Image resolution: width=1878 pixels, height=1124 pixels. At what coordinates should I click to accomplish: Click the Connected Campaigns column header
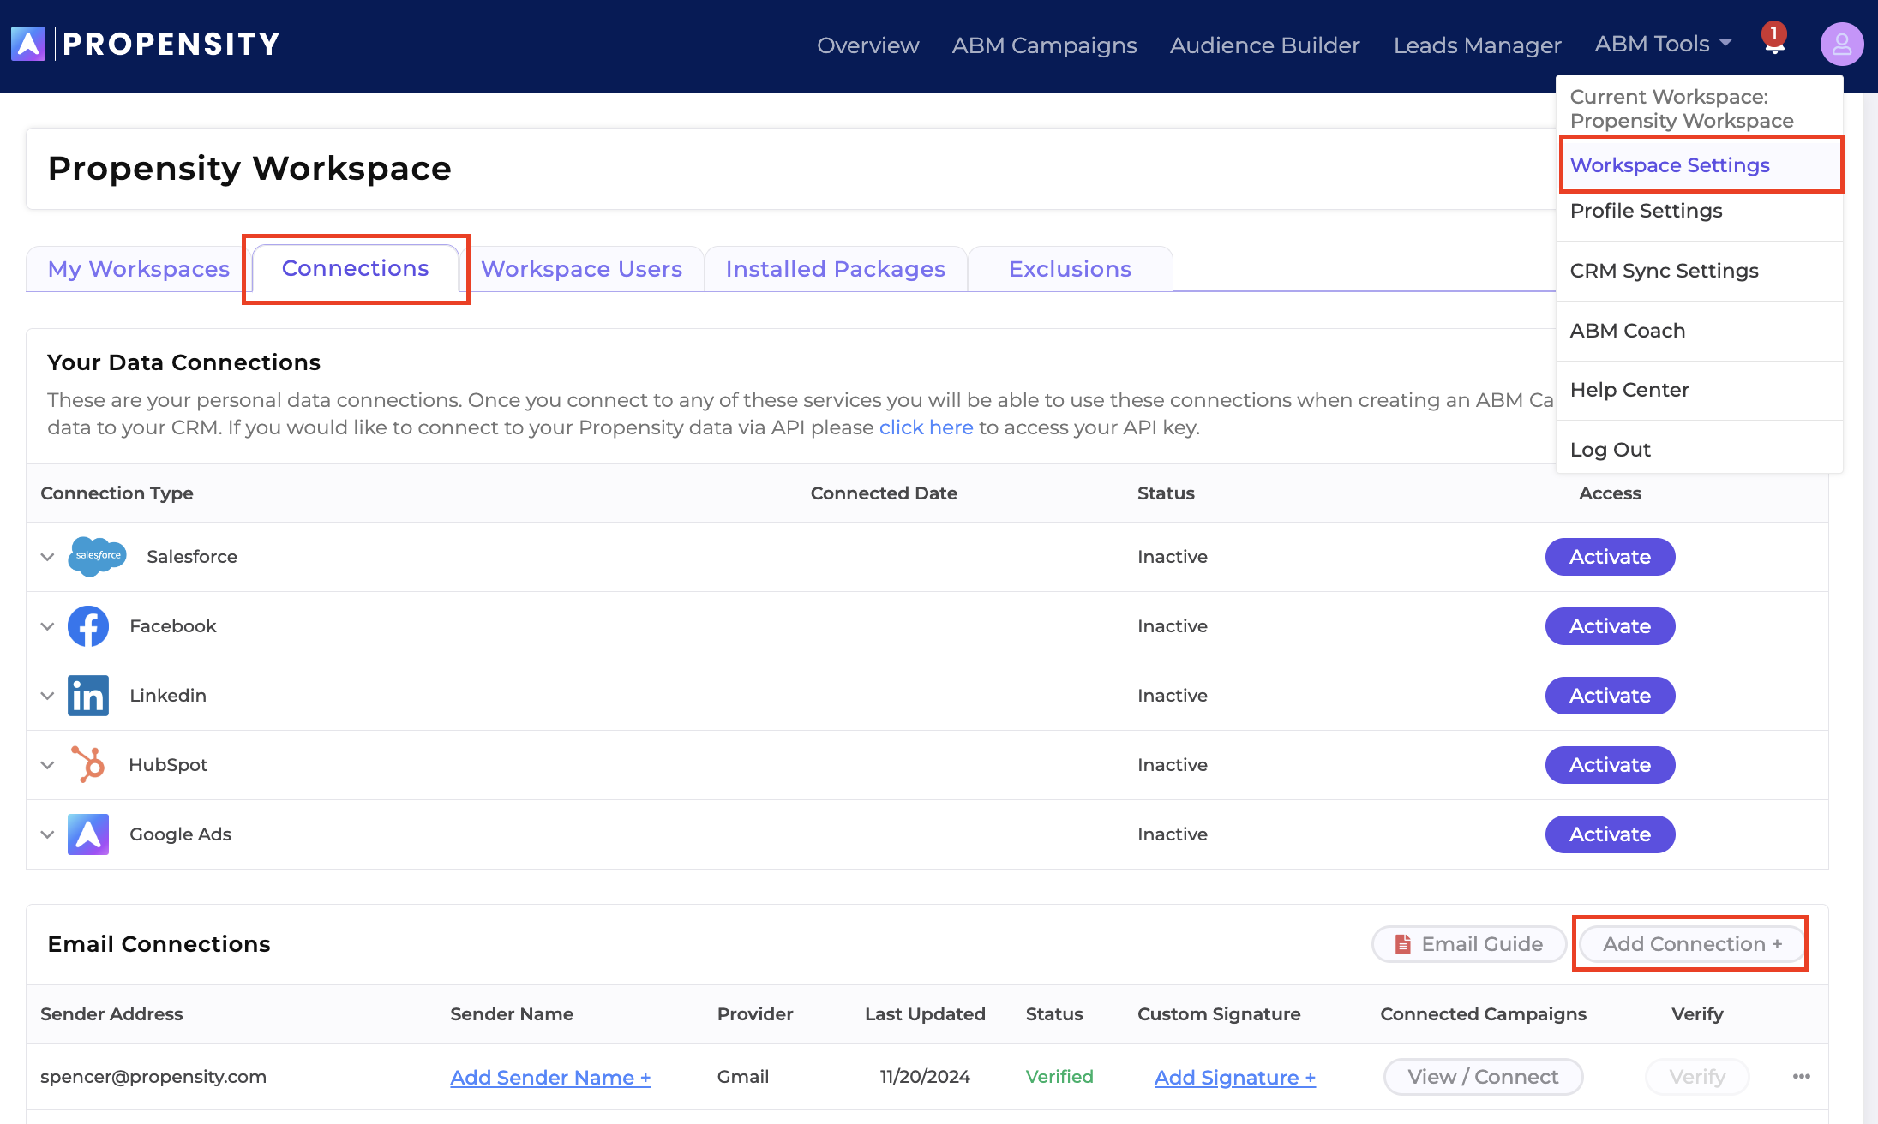tap(1483, 1014)
